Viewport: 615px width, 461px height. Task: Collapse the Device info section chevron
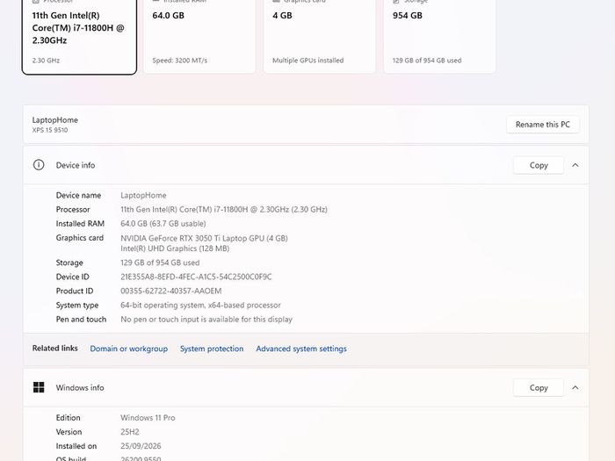point(575,165)
